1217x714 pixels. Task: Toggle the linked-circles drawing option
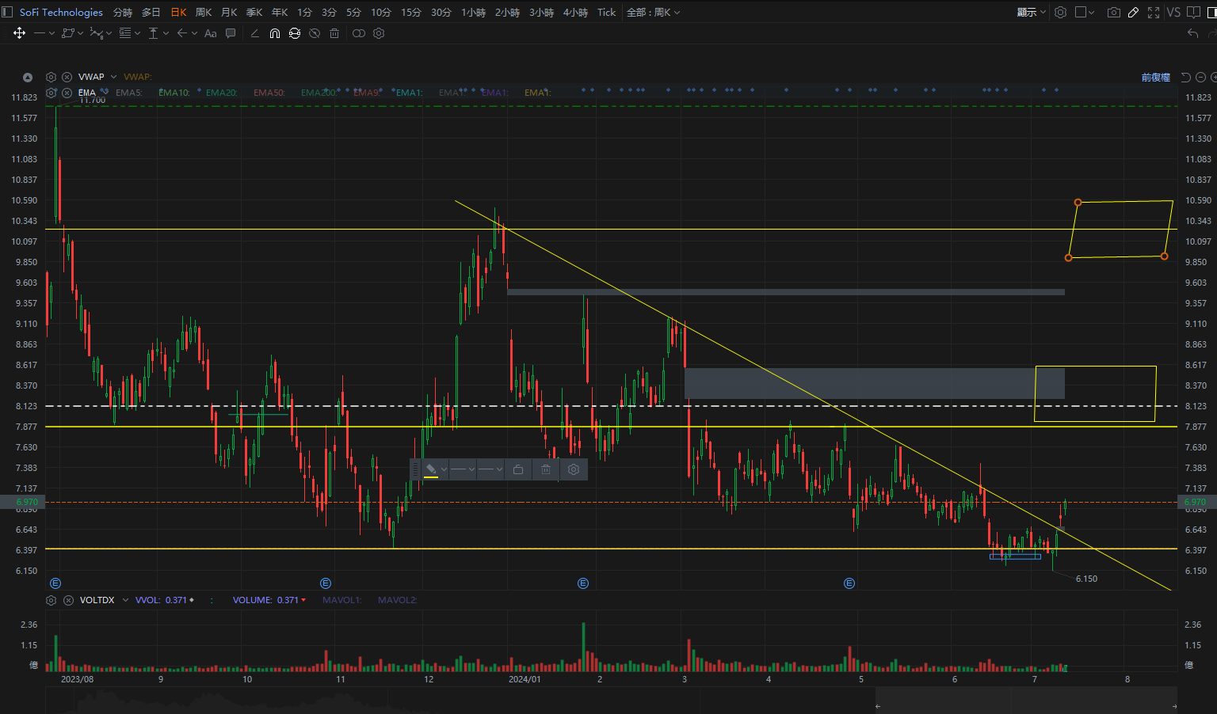click(359, 33)
